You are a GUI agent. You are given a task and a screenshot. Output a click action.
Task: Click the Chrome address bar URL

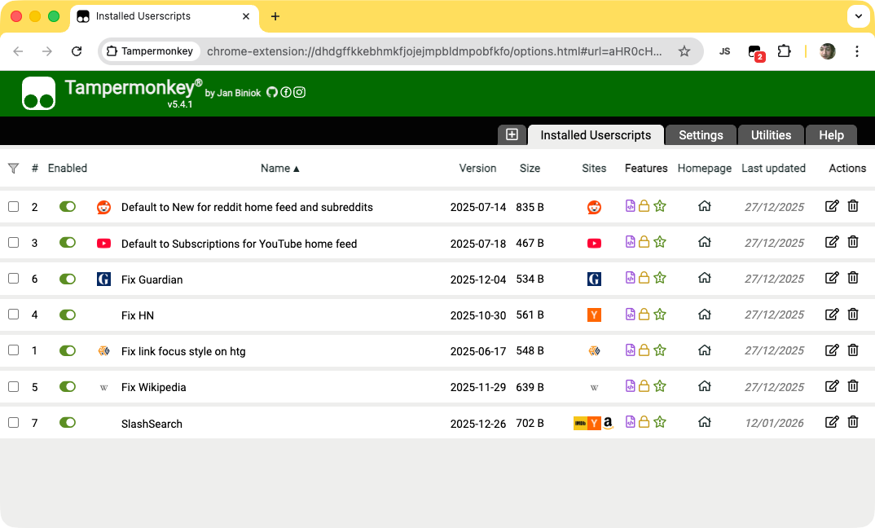[x=434, y=51]
